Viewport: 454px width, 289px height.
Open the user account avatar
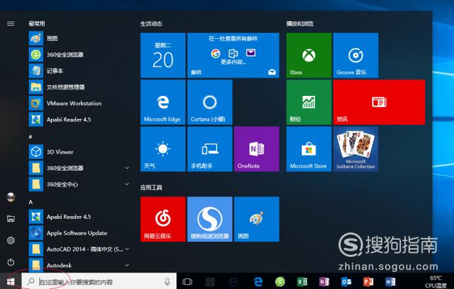[x=10, y=197]
